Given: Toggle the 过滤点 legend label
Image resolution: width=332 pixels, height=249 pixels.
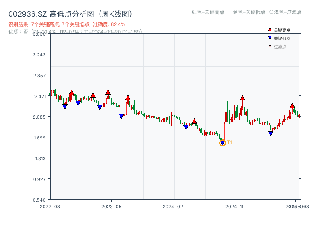Looking at the screenshot, I should [280, 46].
